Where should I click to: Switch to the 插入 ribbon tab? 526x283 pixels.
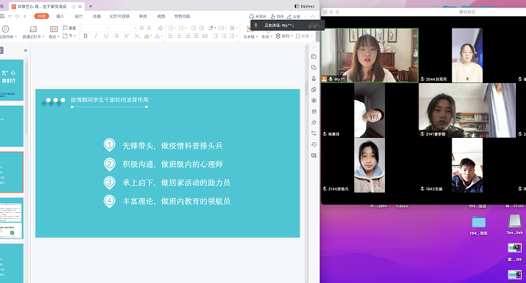point(60,16)
